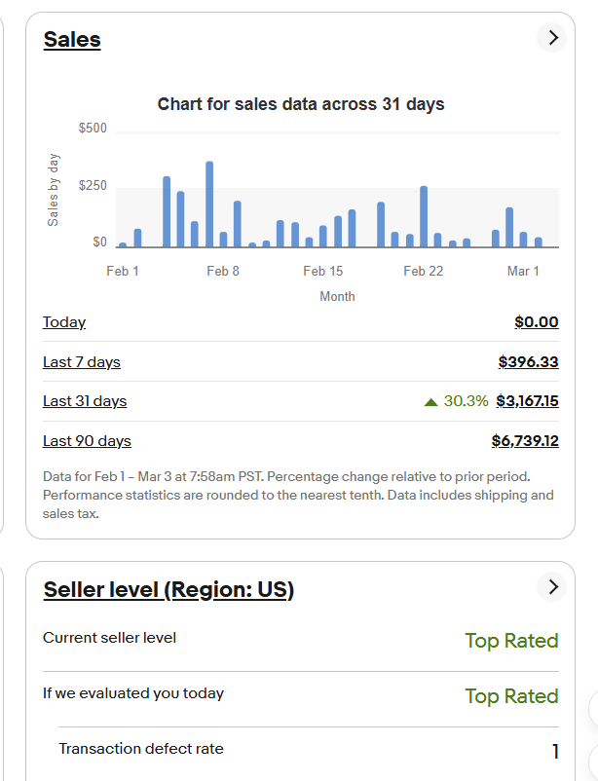Viewport: 598px width, 781px height.
Task: View Last 7 days sales
Action: pyautogui.click(x=82, y=361)
